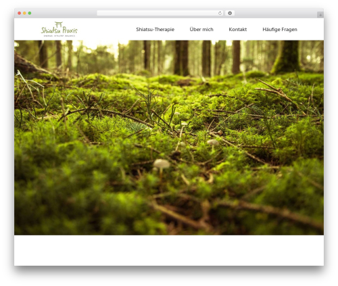338x286 pixels.
Task: Open Häufige Fragen in navigation
Action: click(x=280, y=30)
